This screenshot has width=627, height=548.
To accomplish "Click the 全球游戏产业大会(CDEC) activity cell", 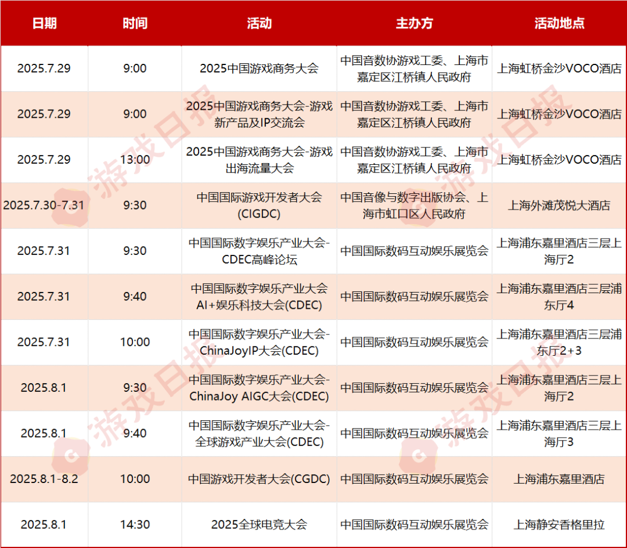I will click(x=259, y=433).
